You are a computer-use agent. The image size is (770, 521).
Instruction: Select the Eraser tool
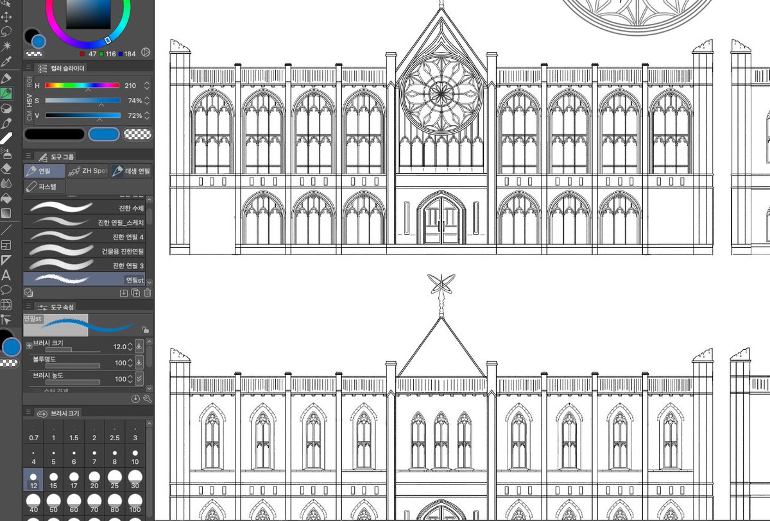coord(6,168)
